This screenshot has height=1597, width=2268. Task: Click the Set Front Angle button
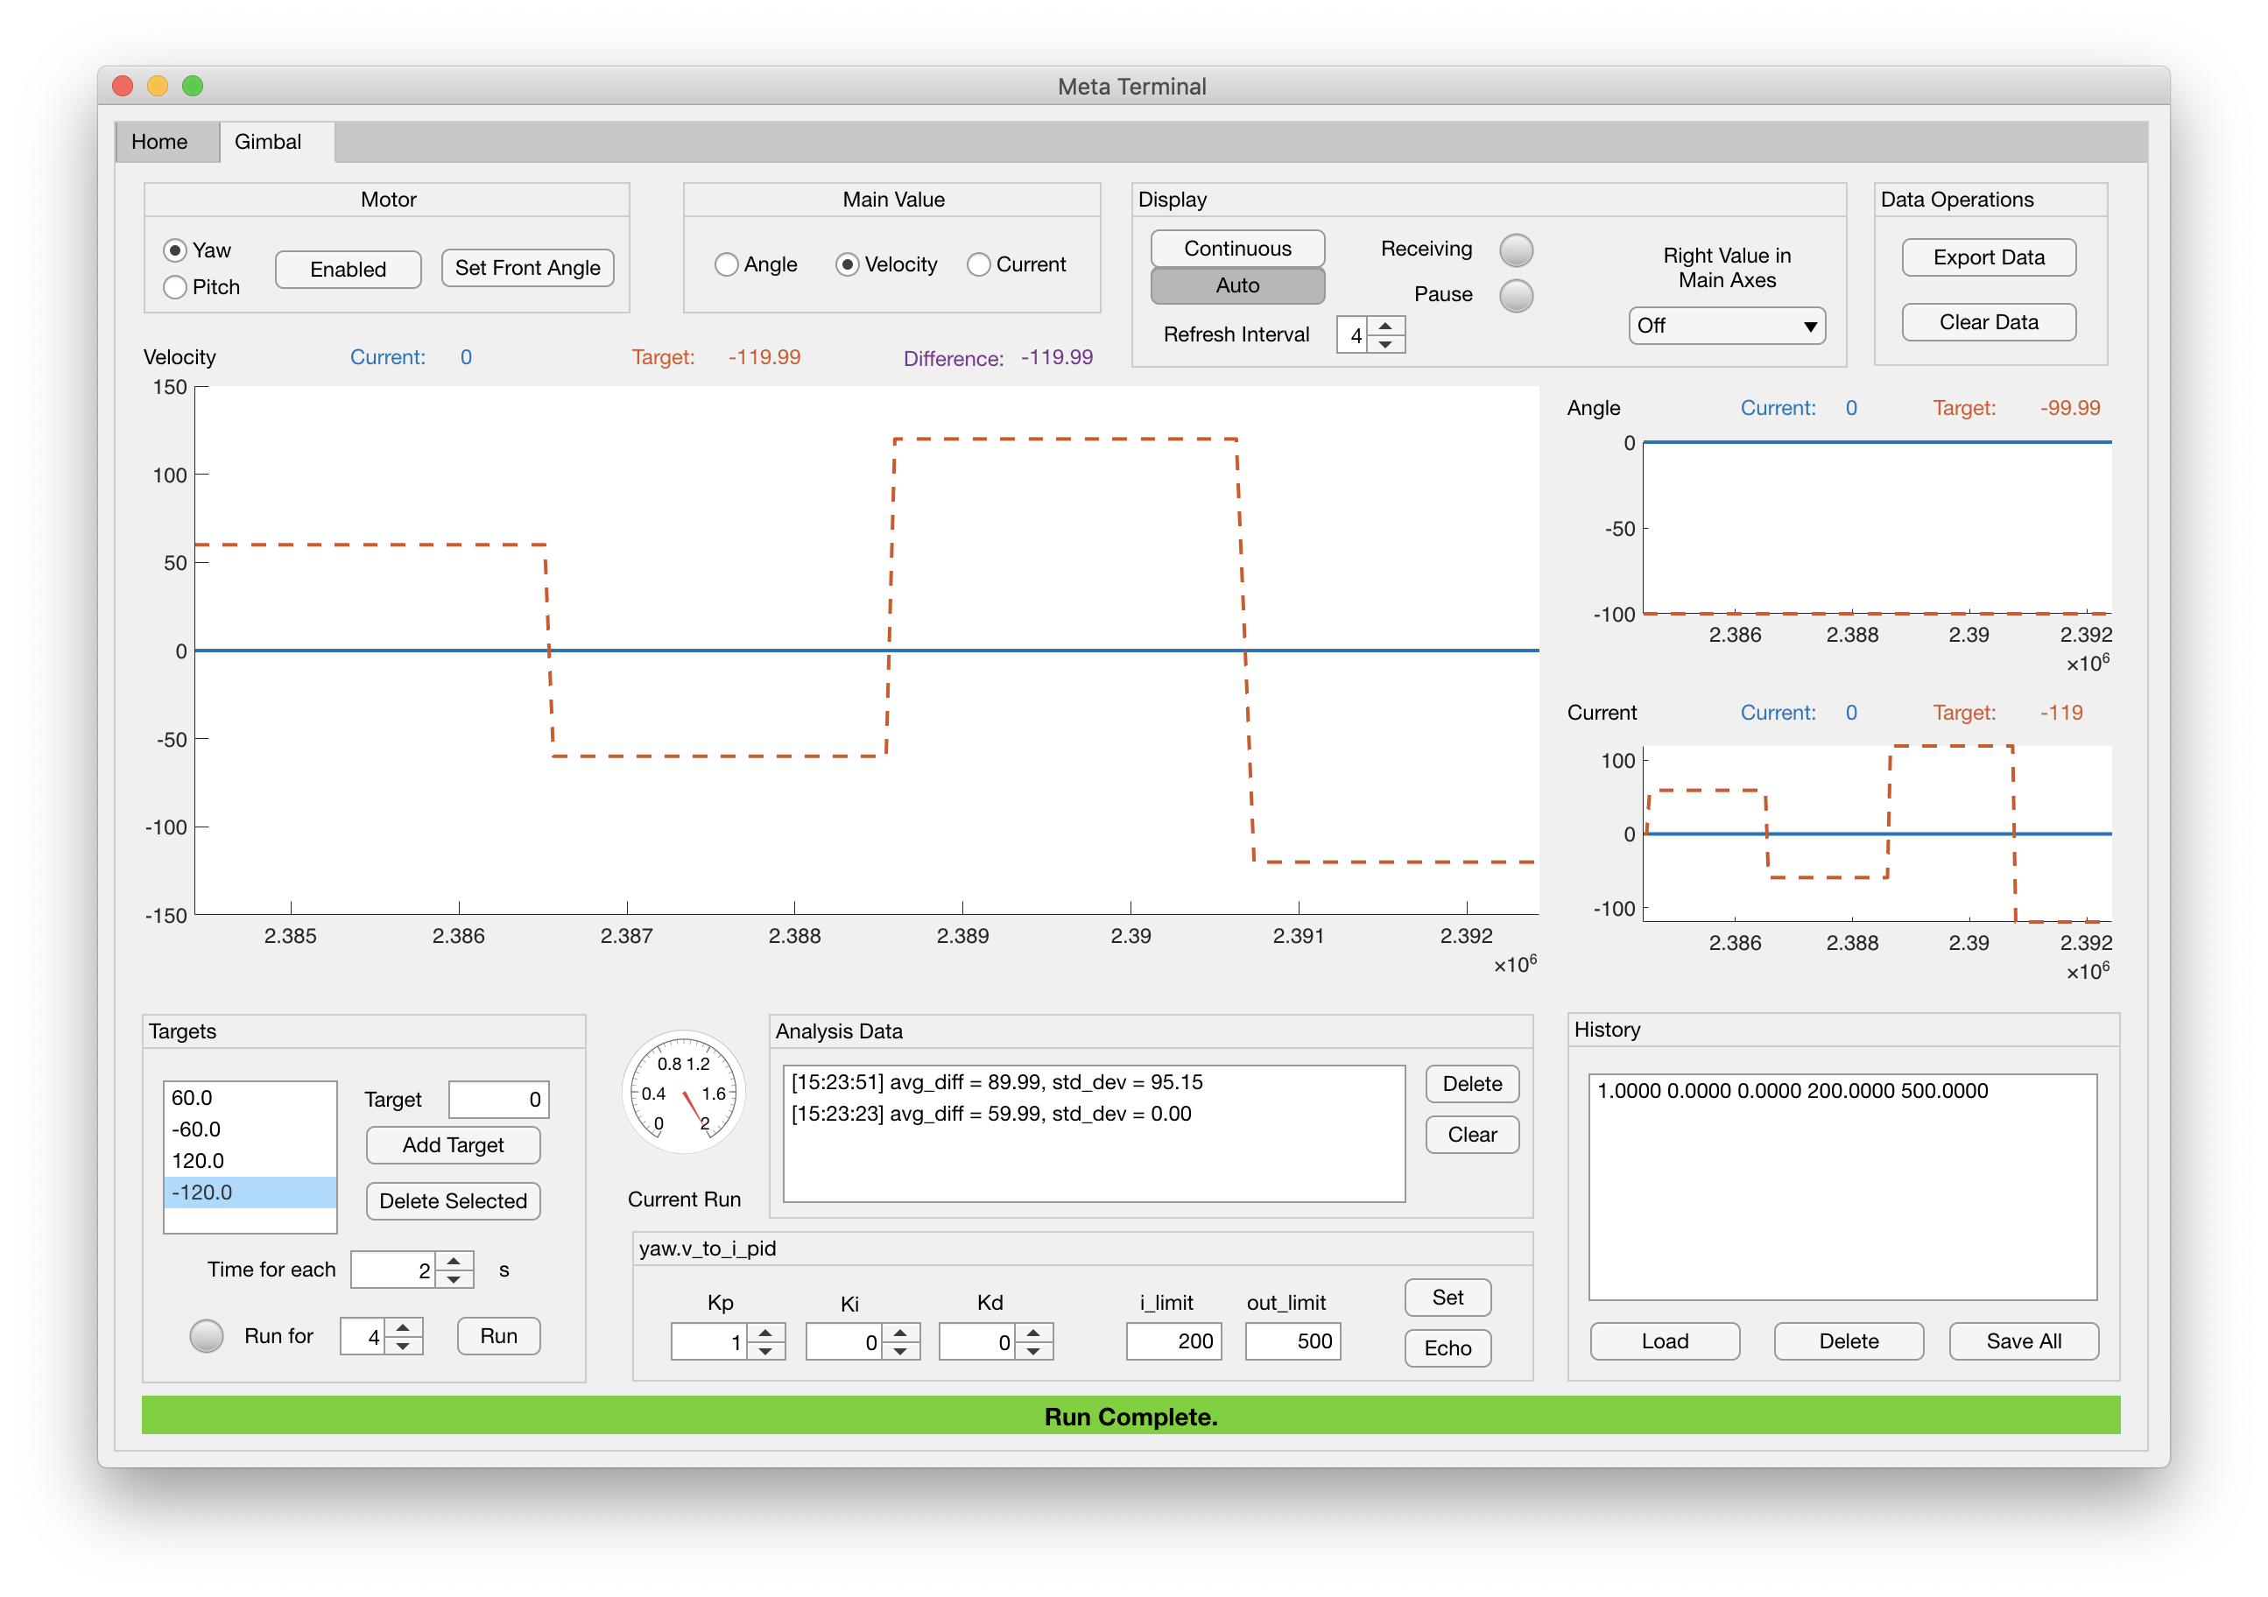[527, 268]
